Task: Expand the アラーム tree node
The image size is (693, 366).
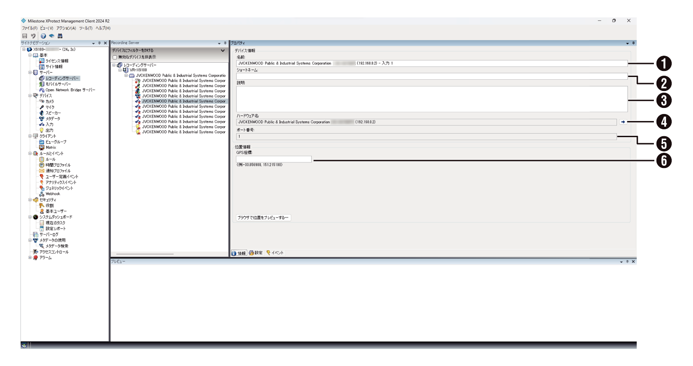Action: point(30,258)
